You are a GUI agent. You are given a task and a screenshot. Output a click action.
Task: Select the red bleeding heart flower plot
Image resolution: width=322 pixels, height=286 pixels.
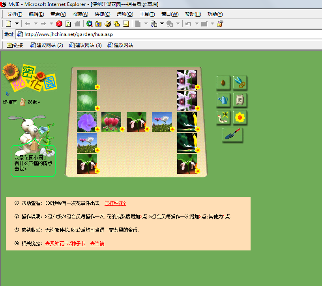click(111, 122)
